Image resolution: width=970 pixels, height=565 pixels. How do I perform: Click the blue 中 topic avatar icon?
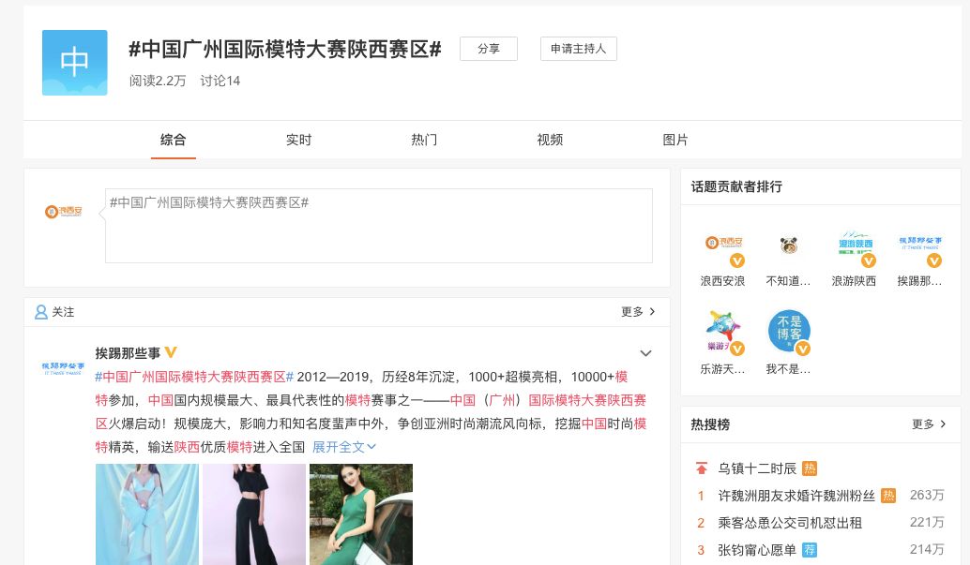click(x=74, y=63)
